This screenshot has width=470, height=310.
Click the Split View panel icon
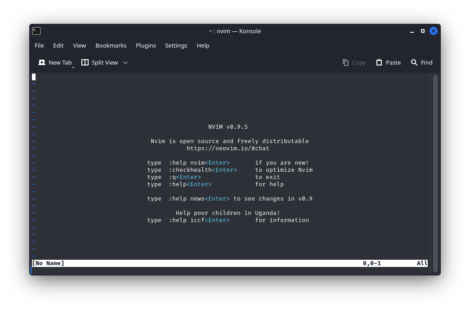[85, 62]
